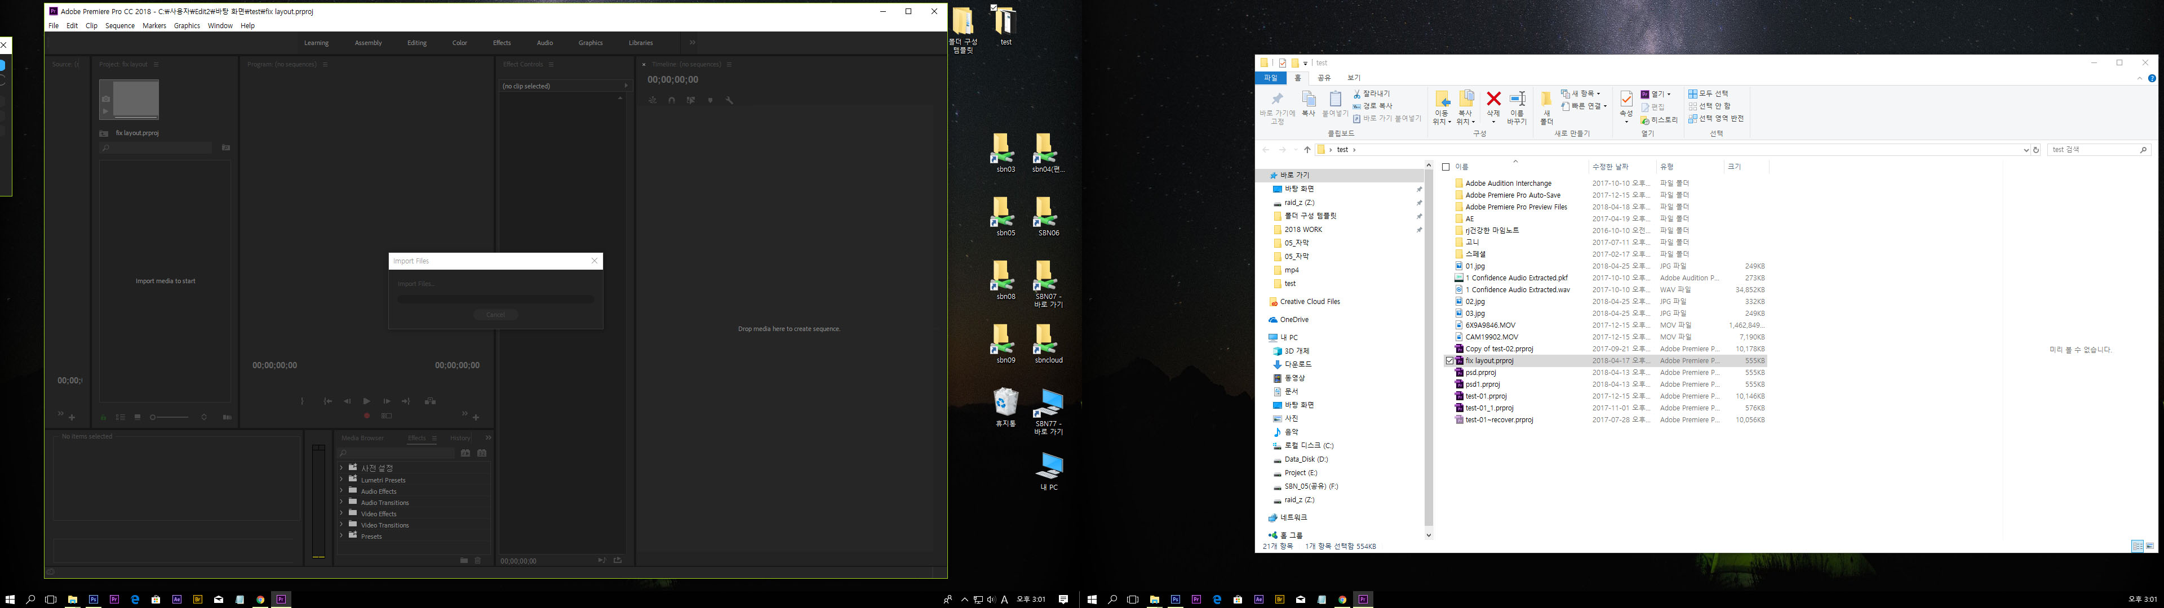2164x608 pixels.
Task: Toggle Linked Selection icon in Timeline panel
Action: (690, 100)
